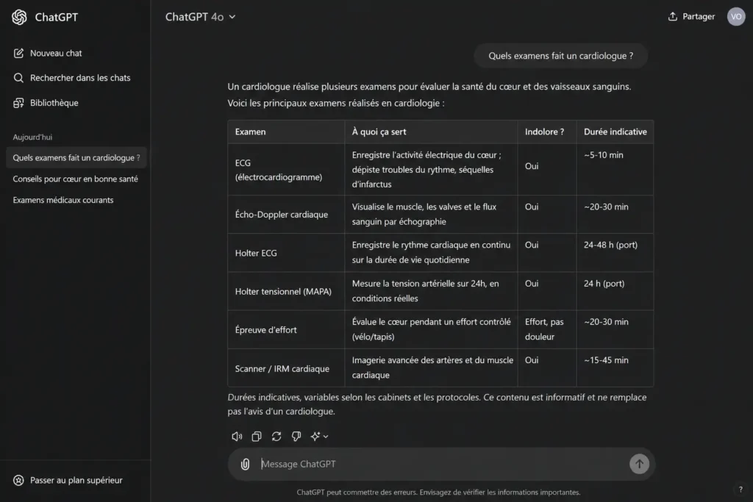This screenshot has width=753, height=502.
Task: Click the 'Effort, pas douleur' cell
Action: pyautogui.click(x=547, y=329)
